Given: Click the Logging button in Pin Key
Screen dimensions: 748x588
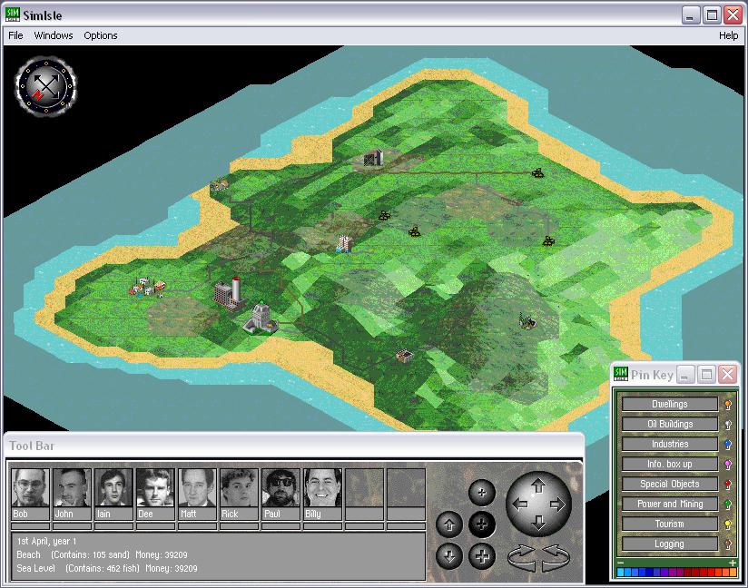Looking at the screenshot, I should 670,544.
